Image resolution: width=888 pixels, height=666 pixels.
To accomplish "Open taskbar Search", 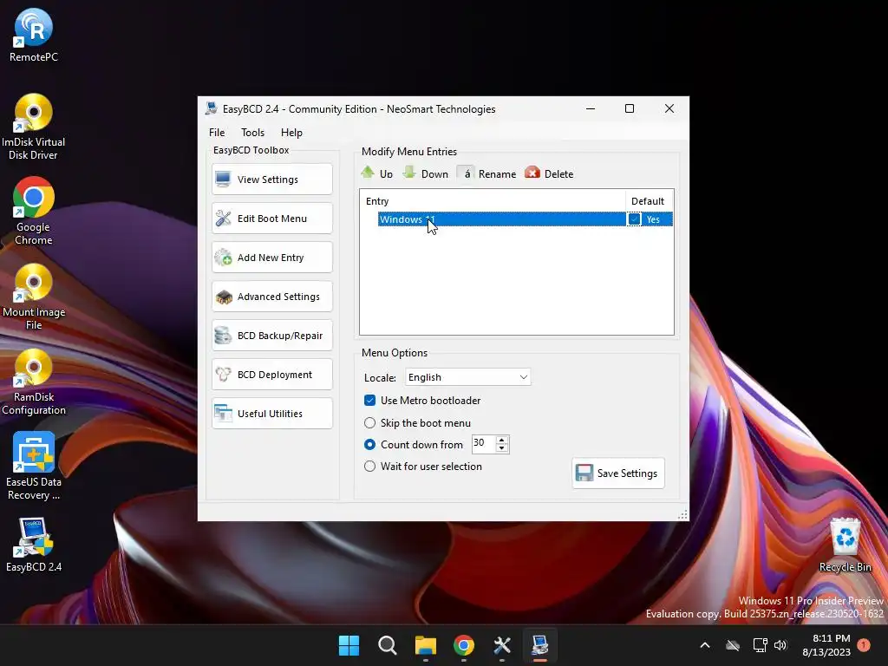I will coord(388,645).
